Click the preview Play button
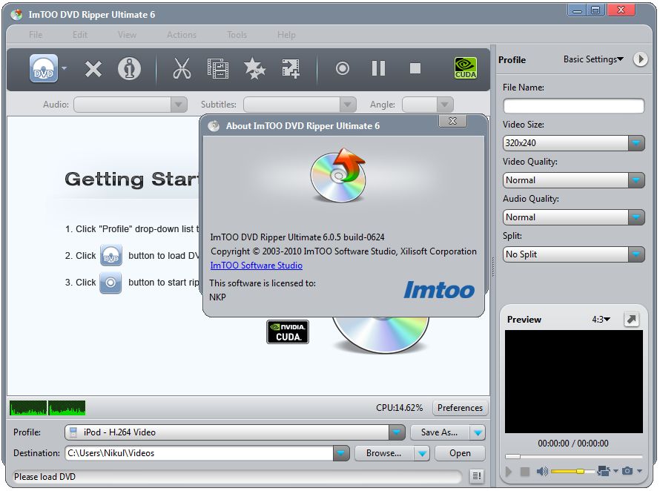The image size is (660, 491). 509,471
